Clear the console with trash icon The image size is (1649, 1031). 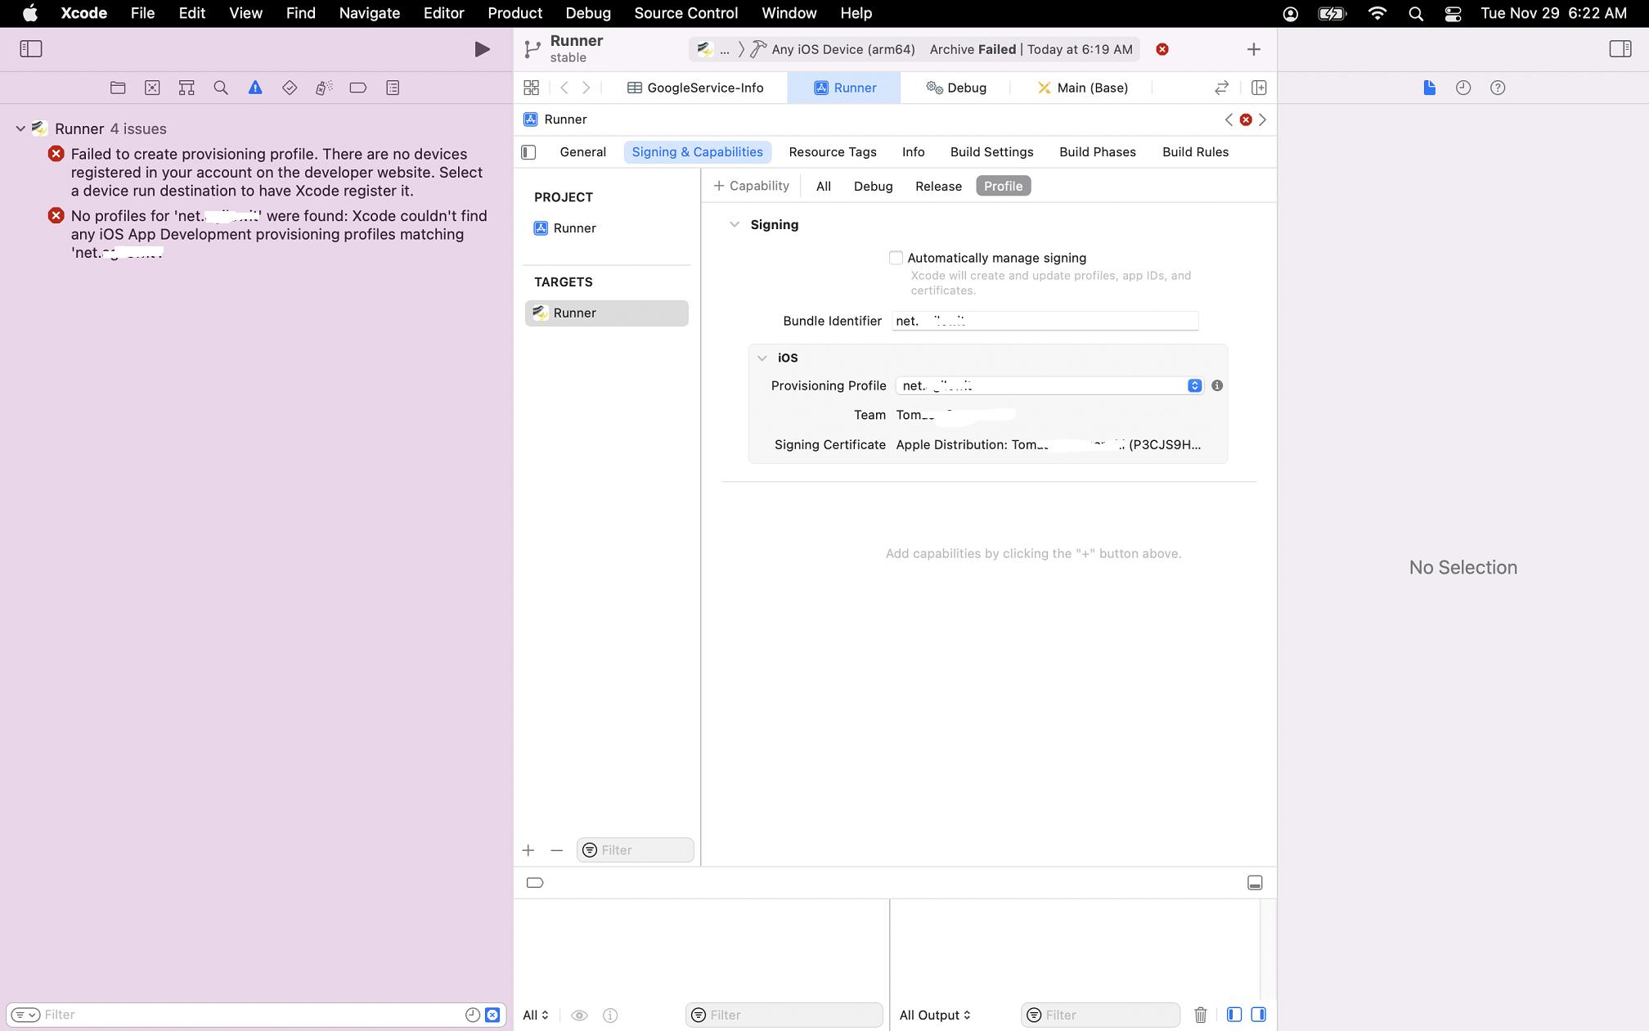point(1200,1015)
